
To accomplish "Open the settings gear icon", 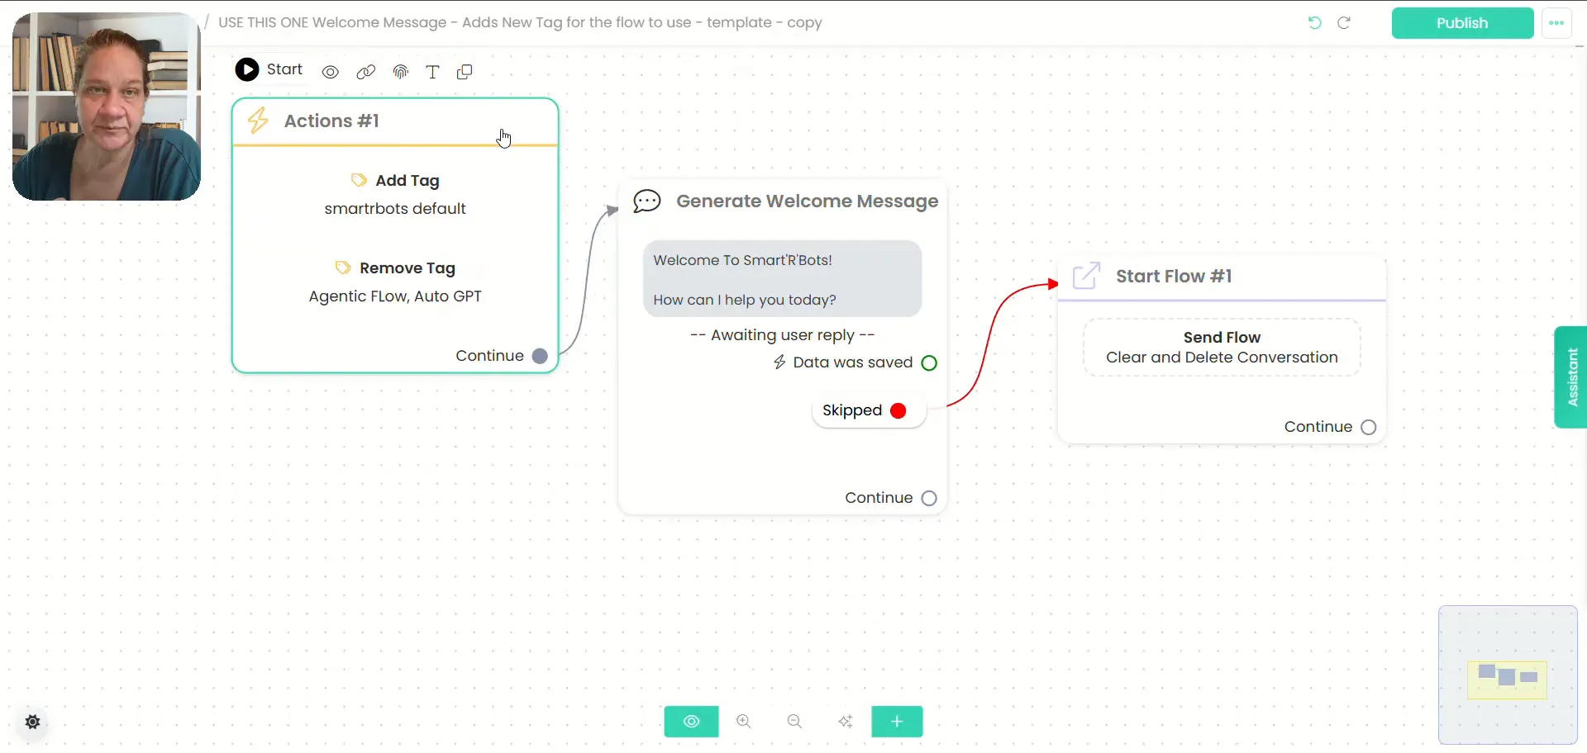I will click(x=33, y=722).
